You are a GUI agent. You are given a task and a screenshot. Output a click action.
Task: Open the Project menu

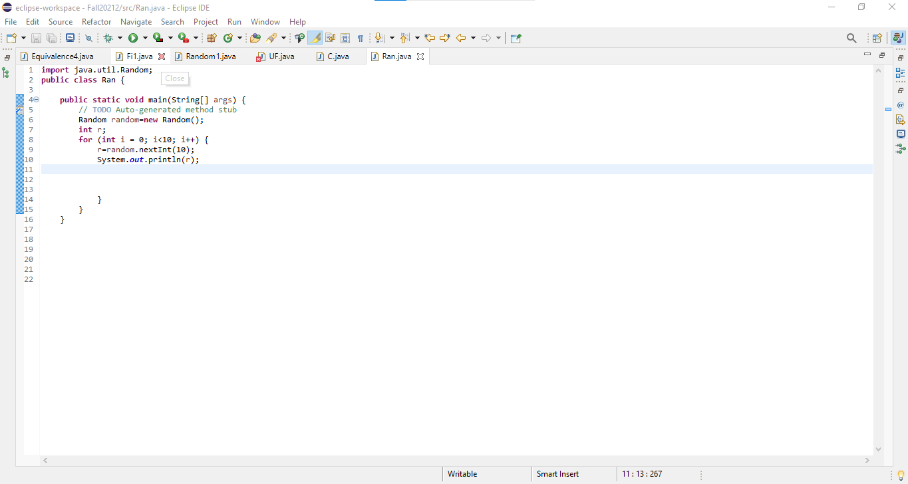[x=206, y=22]
